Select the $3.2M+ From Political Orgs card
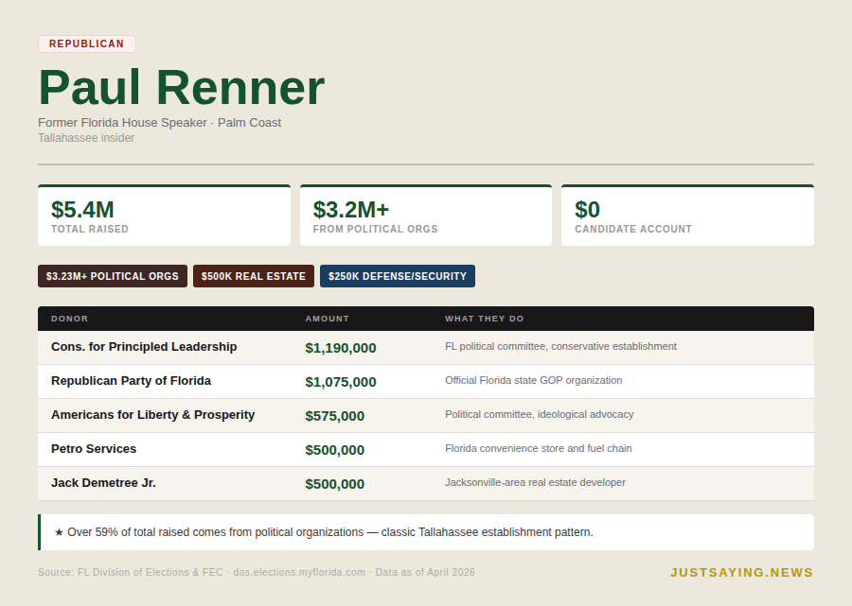This screenshot has width=852, height=606. point(425,216)
